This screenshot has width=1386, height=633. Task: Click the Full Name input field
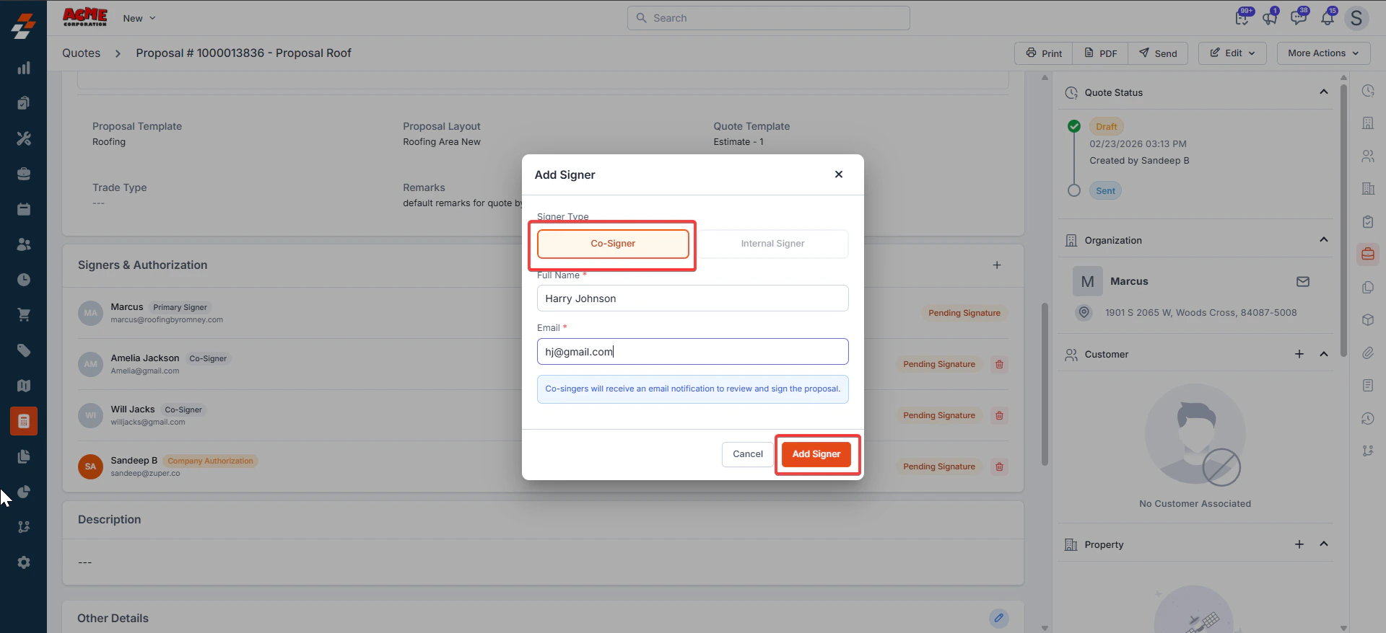[692, 298]
